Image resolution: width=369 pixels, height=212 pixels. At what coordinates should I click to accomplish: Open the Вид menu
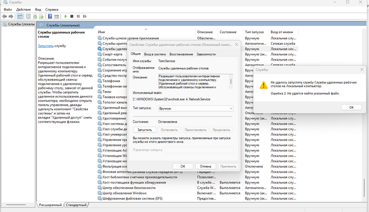click(x=38, y=9)
